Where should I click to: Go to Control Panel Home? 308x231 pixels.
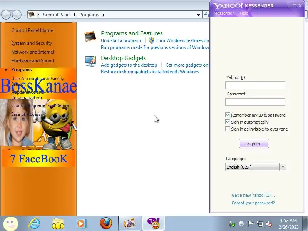pyautogui.click(x=32, y=30)
